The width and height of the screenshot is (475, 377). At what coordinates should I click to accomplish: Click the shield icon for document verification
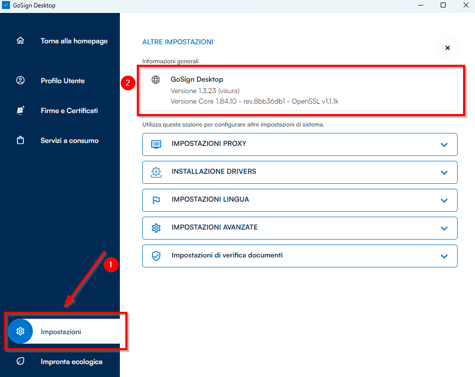click(x=156, y=256)
